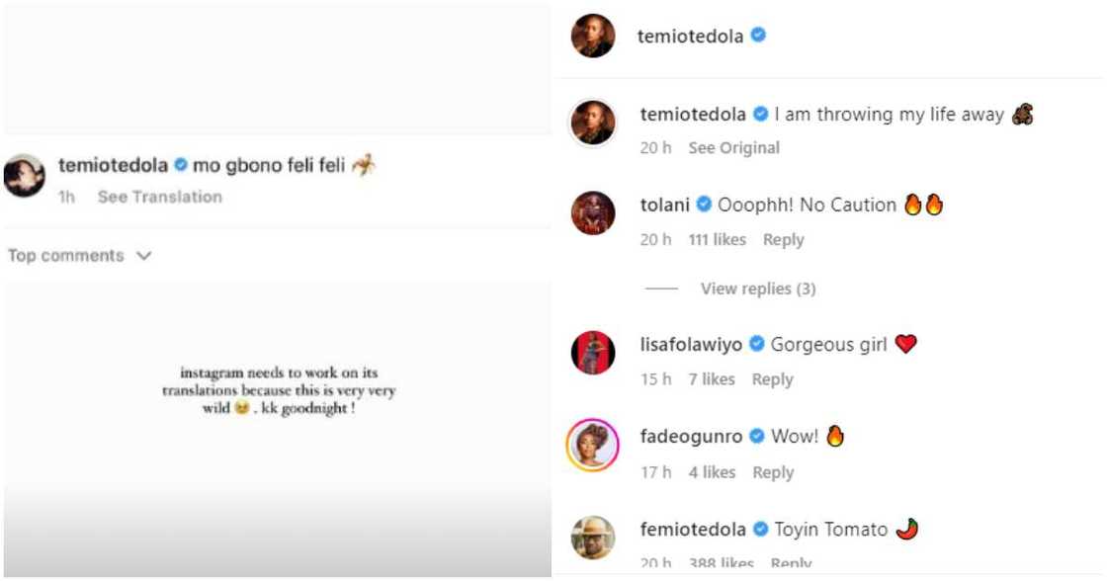Click See Translation under the caption
This screenshot has width=1107, height=581.
click(x=158, y=196)
